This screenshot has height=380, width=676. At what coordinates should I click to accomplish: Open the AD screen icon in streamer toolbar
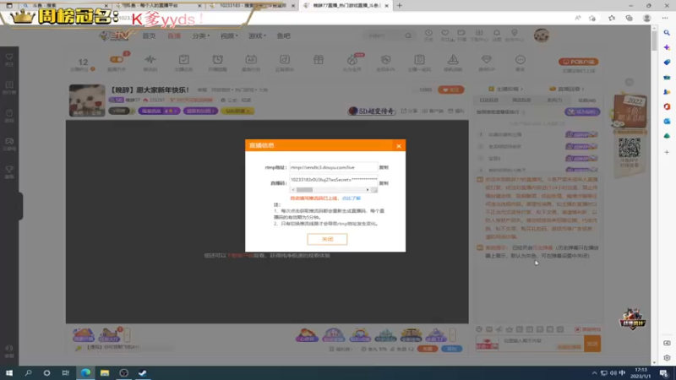[251, 60]
